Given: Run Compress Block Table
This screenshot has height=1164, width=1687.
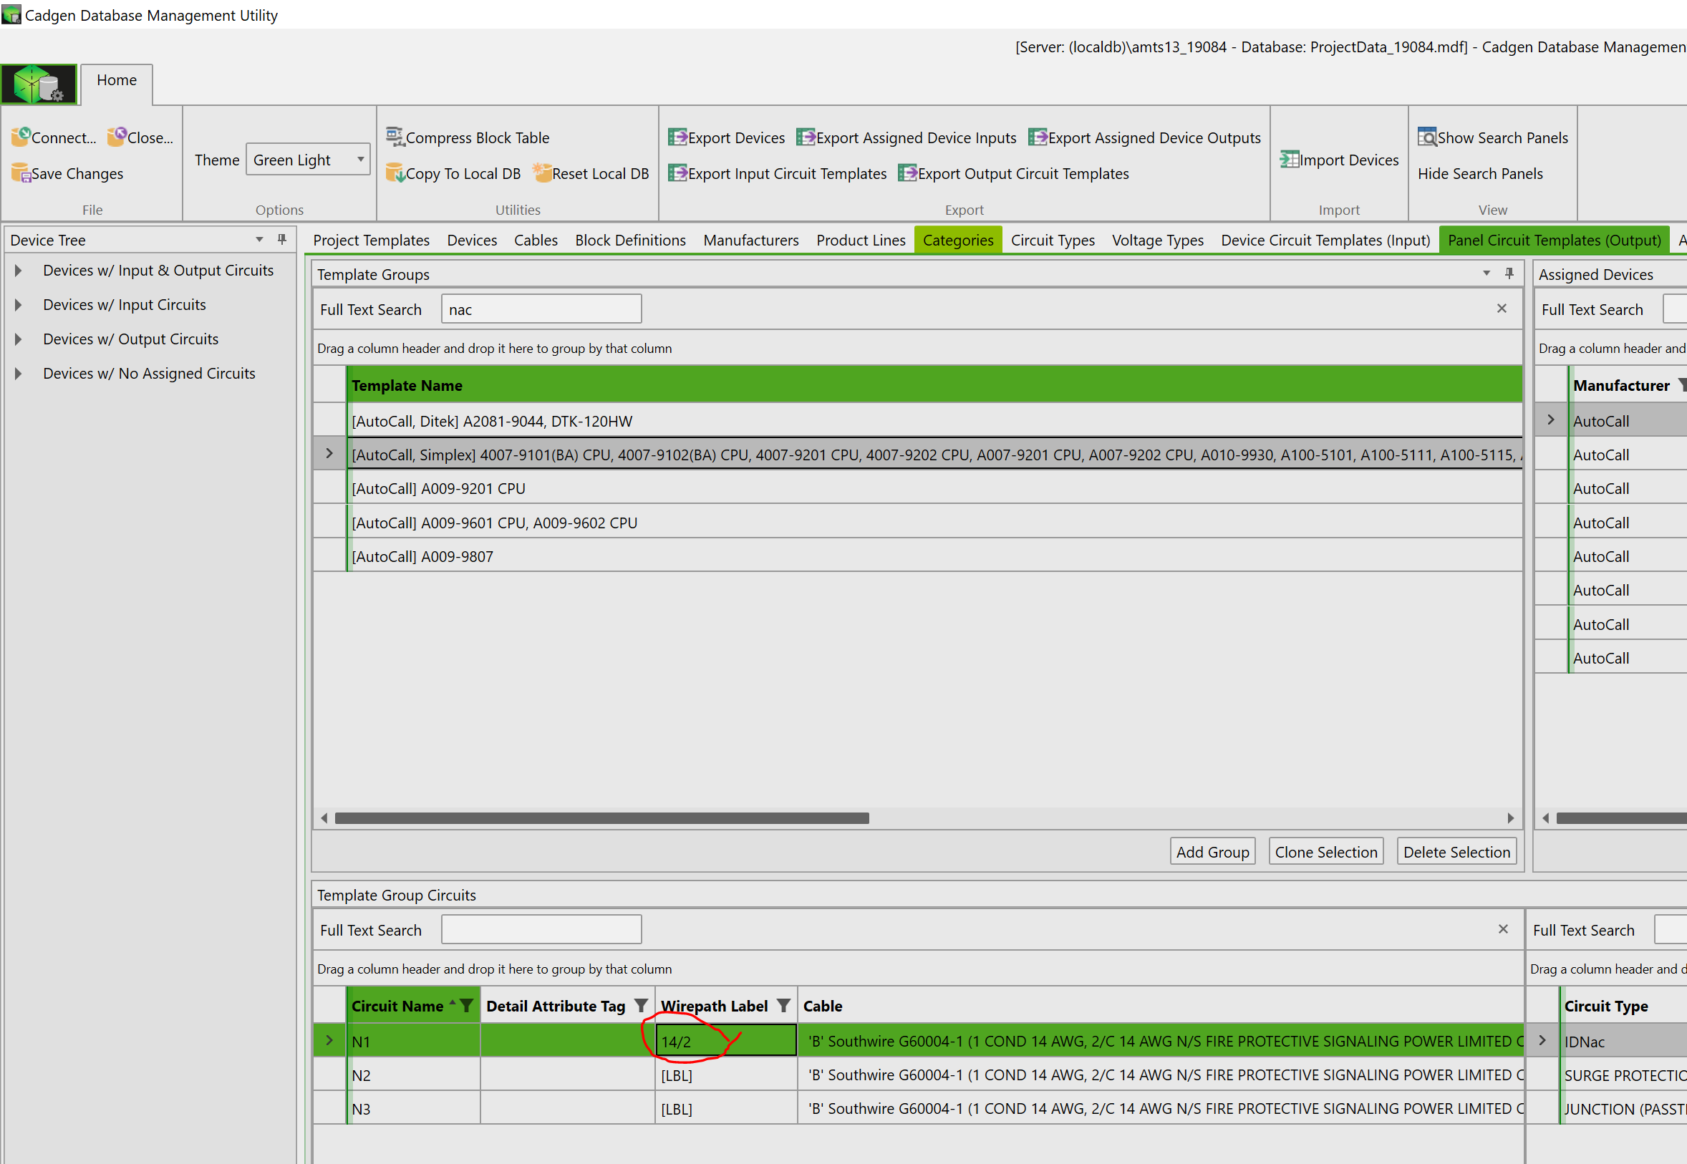Looking at the screenshot, I should click(468, 137).
